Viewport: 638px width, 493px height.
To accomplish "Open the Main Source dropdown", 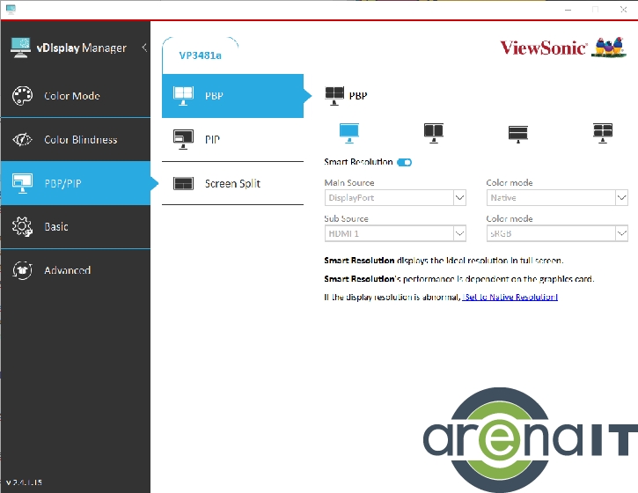I will pyautogui.click(x=395, y=198).
